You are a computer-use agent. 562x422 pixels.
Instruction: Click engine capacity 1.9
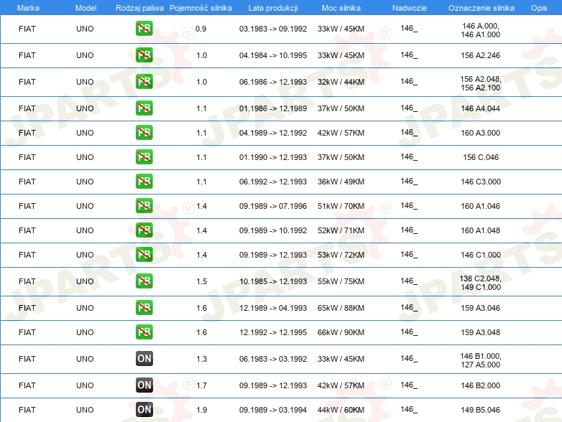click(x=201, y=410)
